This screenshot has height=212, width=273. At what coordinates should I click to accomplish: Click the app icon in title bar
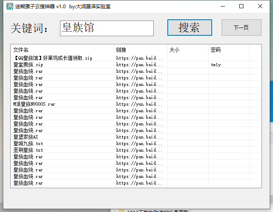coord(9,6)
